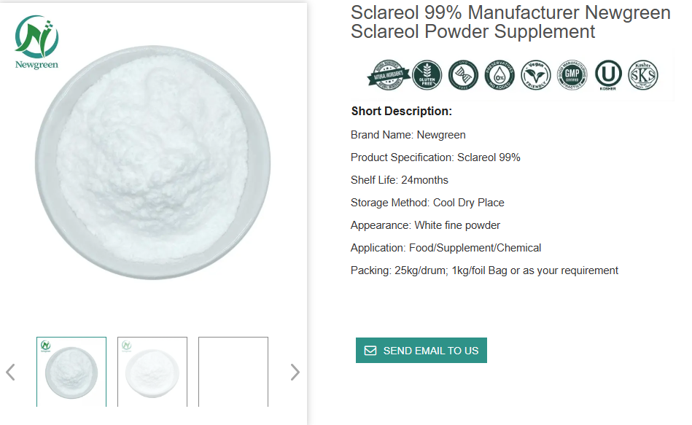The width and height of the screenshot is (692, 425).
Task: Click the Gluten Free badge icon
Action: pos(427,75)
